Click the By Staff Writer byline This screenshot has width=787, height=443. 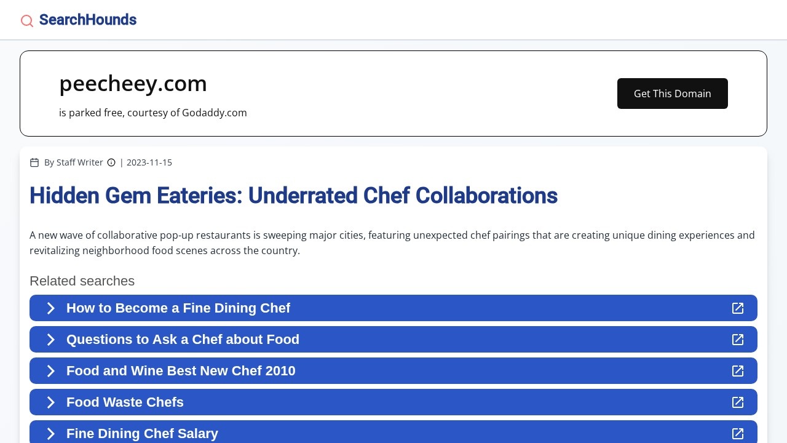tap(74, 162)
